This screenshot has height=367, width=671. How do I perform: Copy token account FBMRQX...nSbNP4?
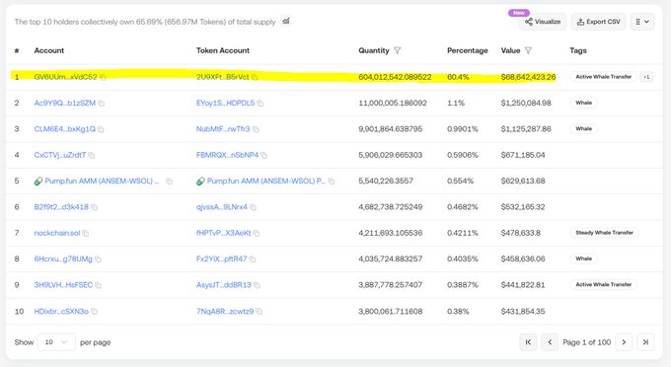[x=264, y=155]
